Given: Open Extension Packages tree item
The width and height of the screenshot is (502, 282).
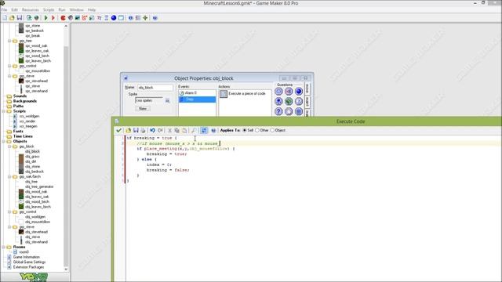Looking at the screenshot, I should click(x=28, y=267).
